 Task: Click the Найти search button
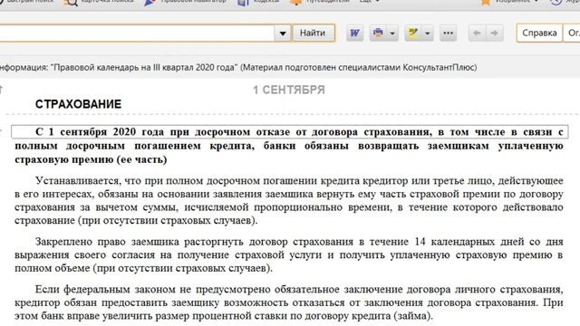click(x=314, y=33)
